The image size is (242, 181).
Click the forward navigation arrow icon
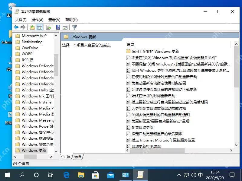click(x=24, y=27)
